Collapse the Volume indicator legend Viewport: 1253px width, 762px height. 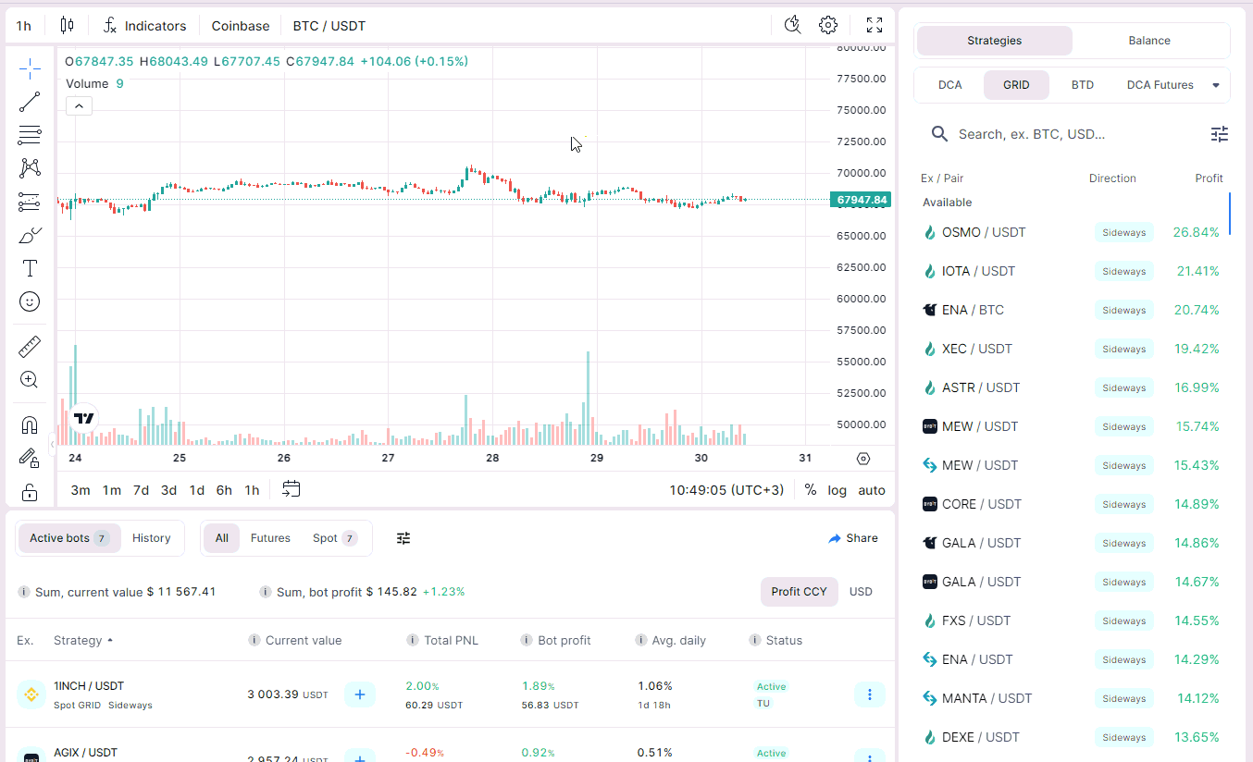click(79, 106)
